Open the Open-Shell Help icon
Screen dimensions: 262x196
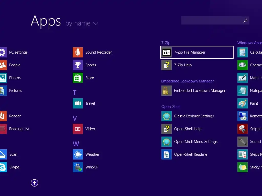(166, 129)
